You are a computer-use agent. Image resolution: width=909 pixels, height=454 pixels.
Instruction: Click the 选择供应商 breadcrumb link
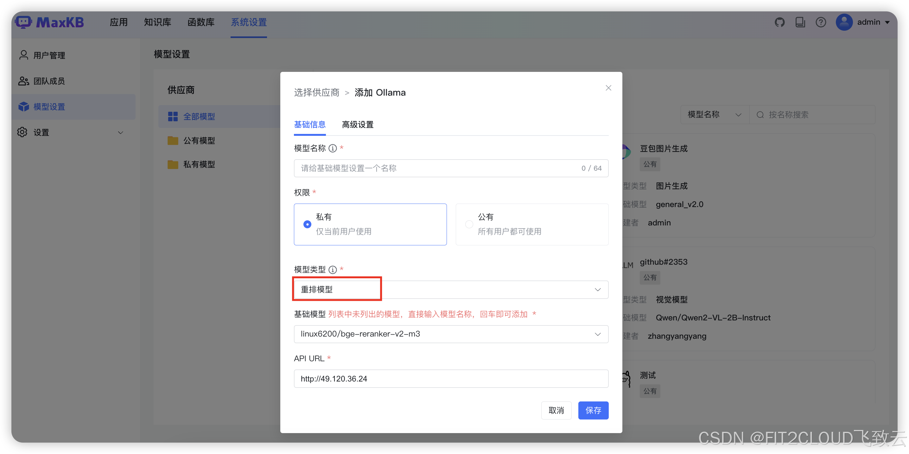316,93
